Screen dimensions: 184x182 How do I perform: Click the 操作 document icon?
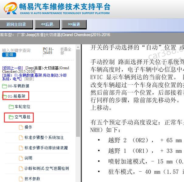click(x=21, y=127)
